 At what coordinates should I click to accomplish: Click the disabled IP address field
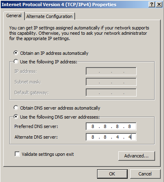111,71
